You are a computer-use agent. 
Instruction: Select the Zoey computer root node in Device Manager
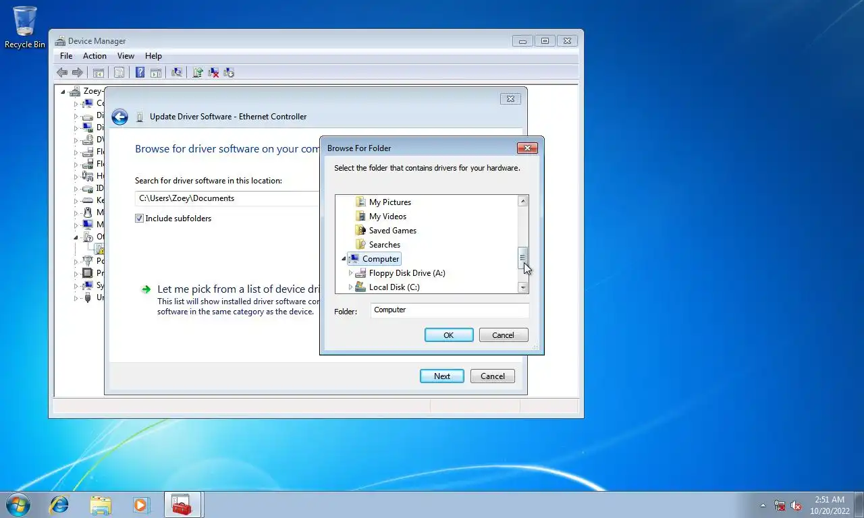pyautogui.click(x=86, y=91)
